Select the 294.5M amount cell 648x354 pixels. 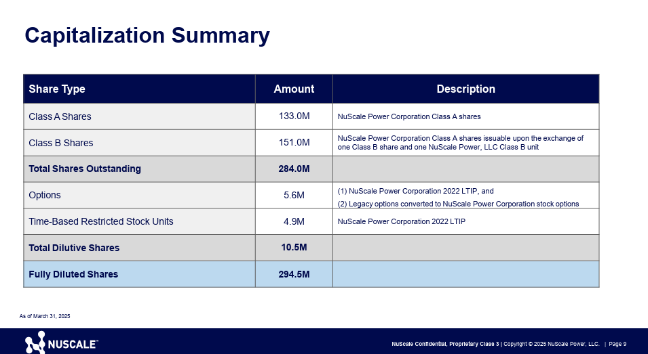294,274
